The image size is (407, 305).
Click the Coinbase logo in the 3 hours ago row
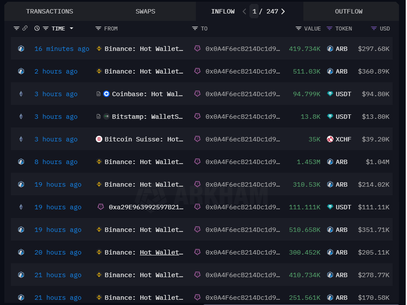(106, 94)
